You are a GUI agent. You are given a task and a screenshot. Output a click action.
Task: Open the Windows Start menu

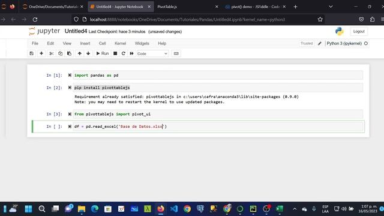point(28,209)
